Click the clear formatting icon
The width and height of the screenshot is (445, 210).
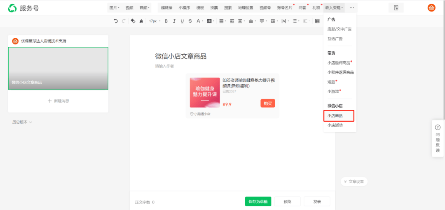(x=141, y=21)
